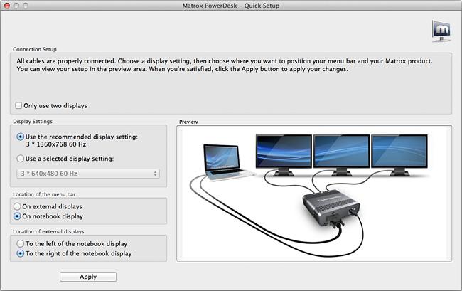Click the Display Settings label
Image resolution: width=462 pixels, height=291 pixels.
pos(33,122)
